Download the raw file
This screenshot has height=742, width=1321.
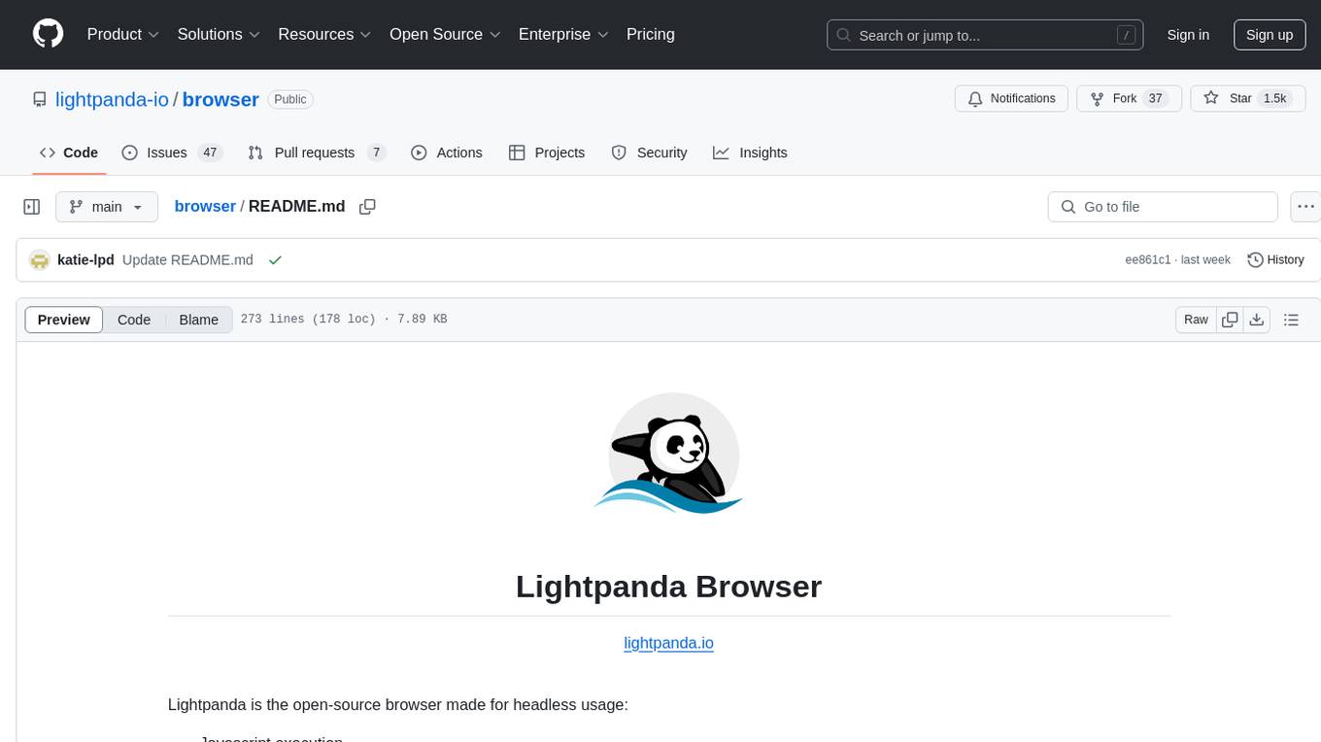1257,320
